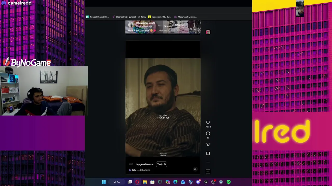Open elifemrahcengiz13 profile avatar
The width and height of the screenshot is (332, 186).
click(131, 25)
